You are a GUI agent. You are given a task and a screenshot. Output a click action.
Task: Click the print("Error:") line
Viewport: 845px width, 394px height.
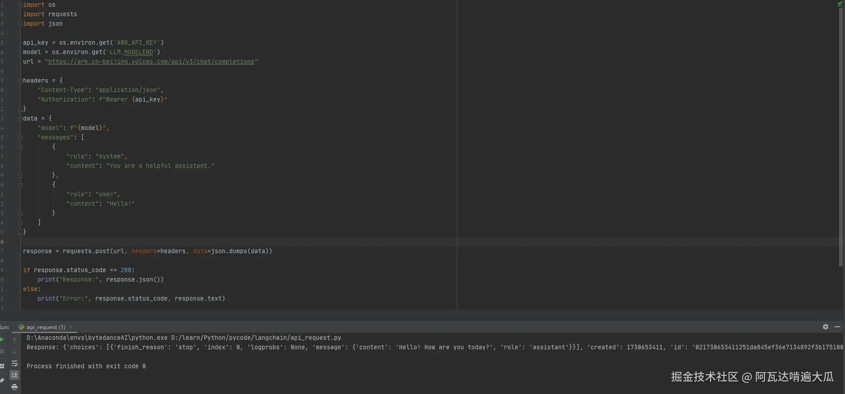tap(131, 298)
